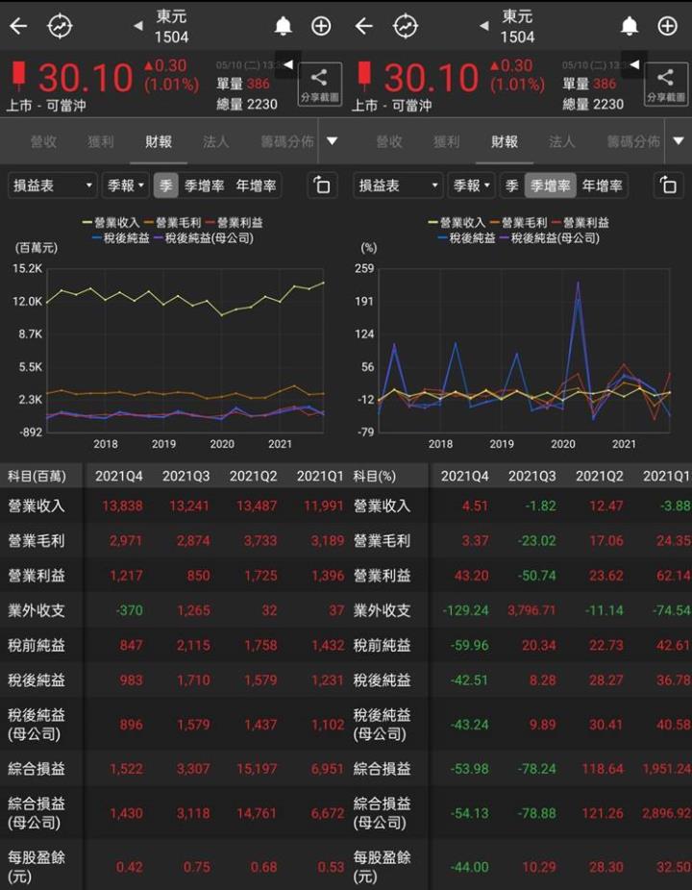692x890 pixels.
Task: Switch to 獲利 tab in right panel
Action: click(x=447, y=141)
